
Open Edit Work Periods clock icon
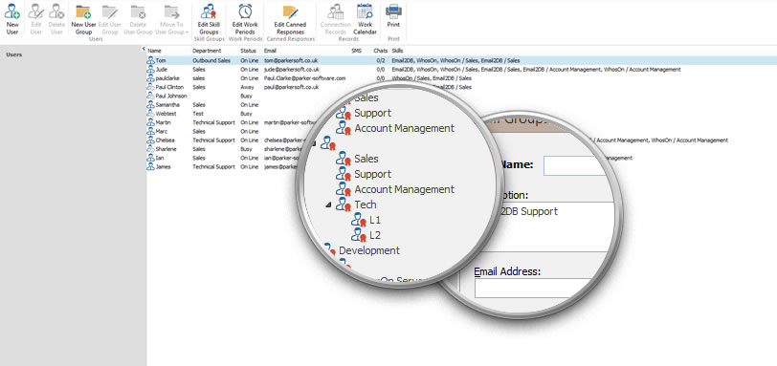coord(245,11)
